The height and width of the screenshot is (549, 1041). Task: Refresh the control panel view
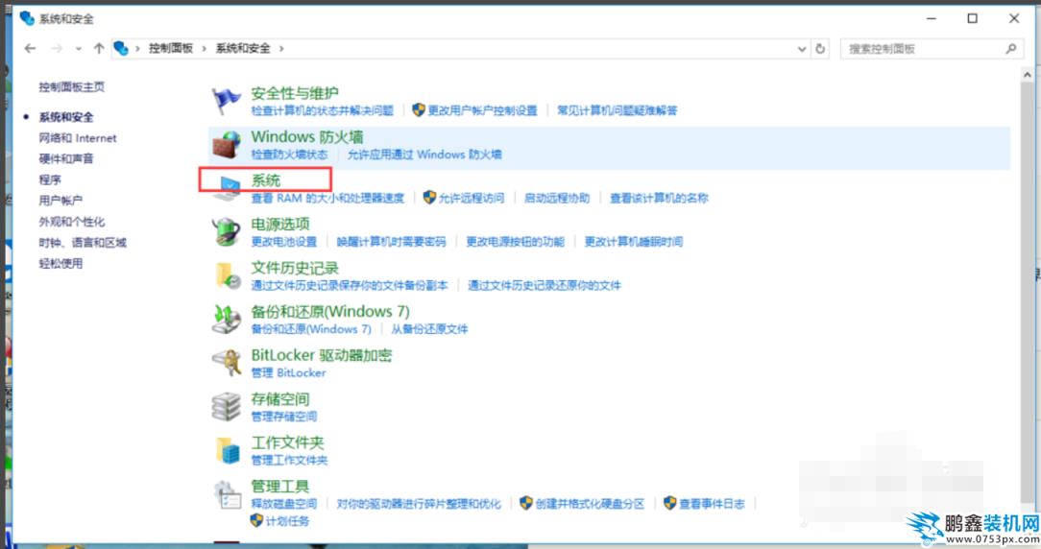pyautogui.click(x=820, y=48)
